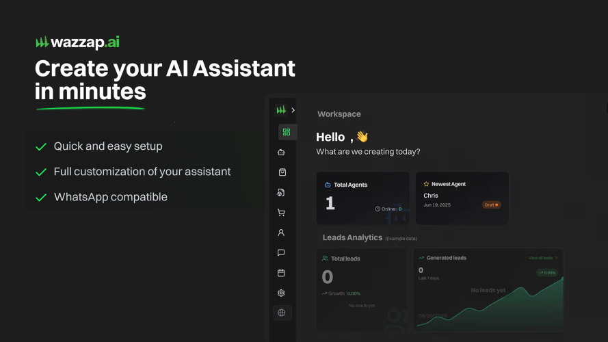
Task: Click the Draft status badge
Action: 491,205
